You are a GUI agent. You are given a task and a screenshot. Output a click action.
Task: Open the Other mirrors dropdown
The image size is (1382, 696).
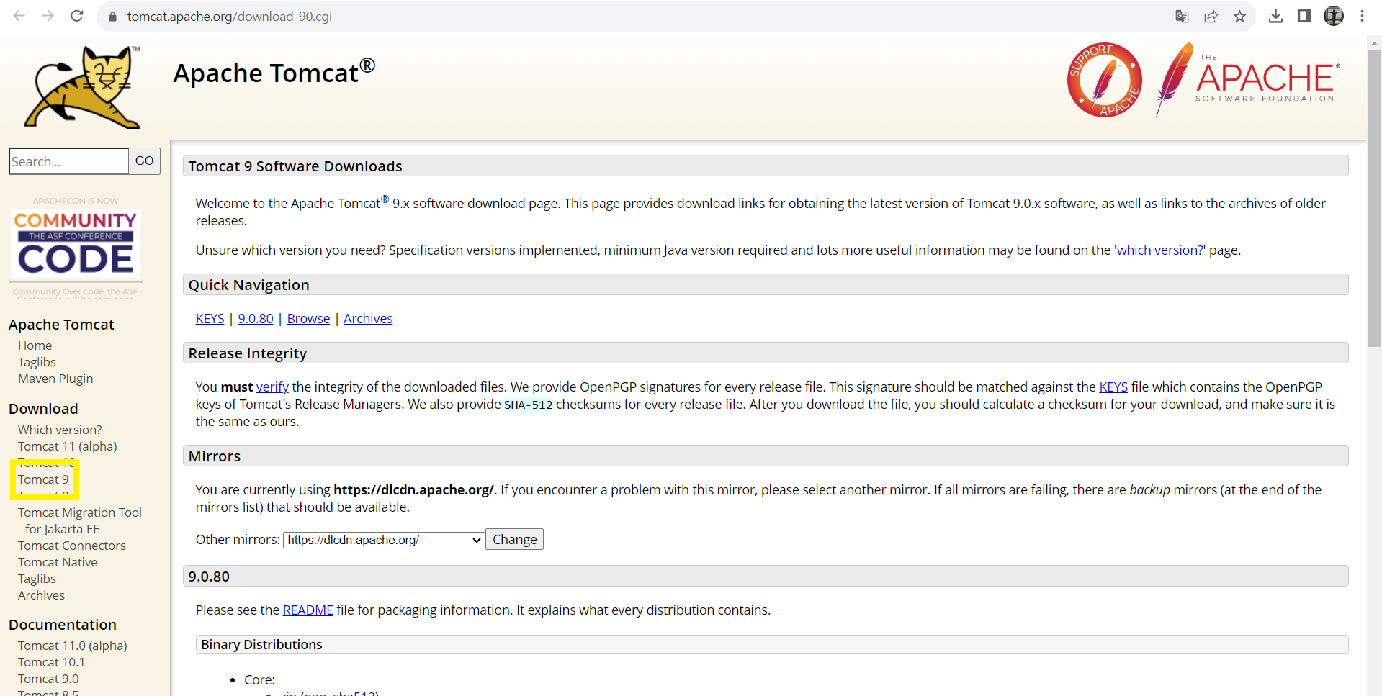click(384, 540)
